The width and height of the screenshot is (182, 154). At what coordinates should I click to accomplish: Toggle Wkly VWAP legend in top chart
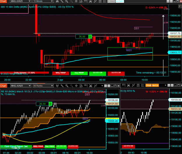click(61, 73)
